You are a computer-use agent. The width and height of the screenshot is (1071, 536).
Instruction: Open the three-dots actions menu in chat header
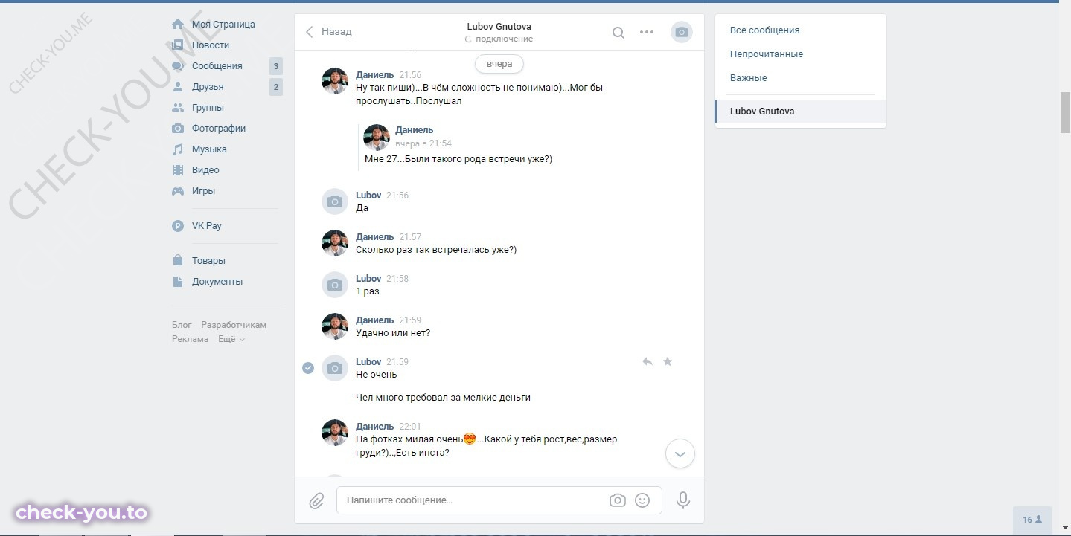pos(647,32)
